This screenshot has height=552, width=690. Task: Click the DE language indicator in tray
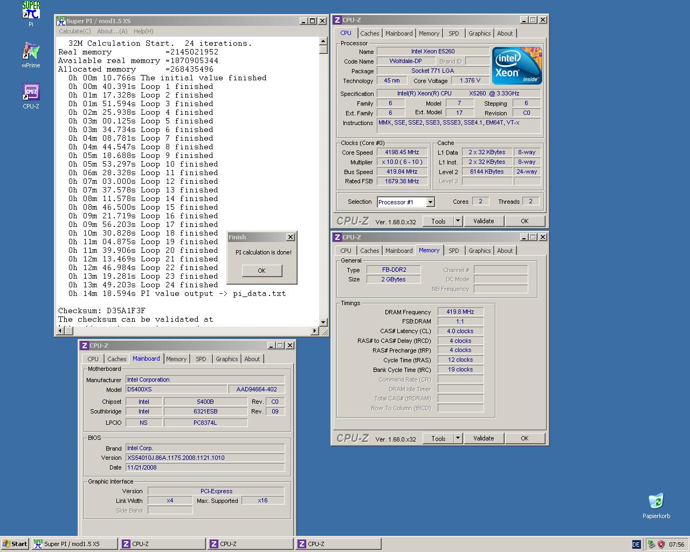pos(636,544)
